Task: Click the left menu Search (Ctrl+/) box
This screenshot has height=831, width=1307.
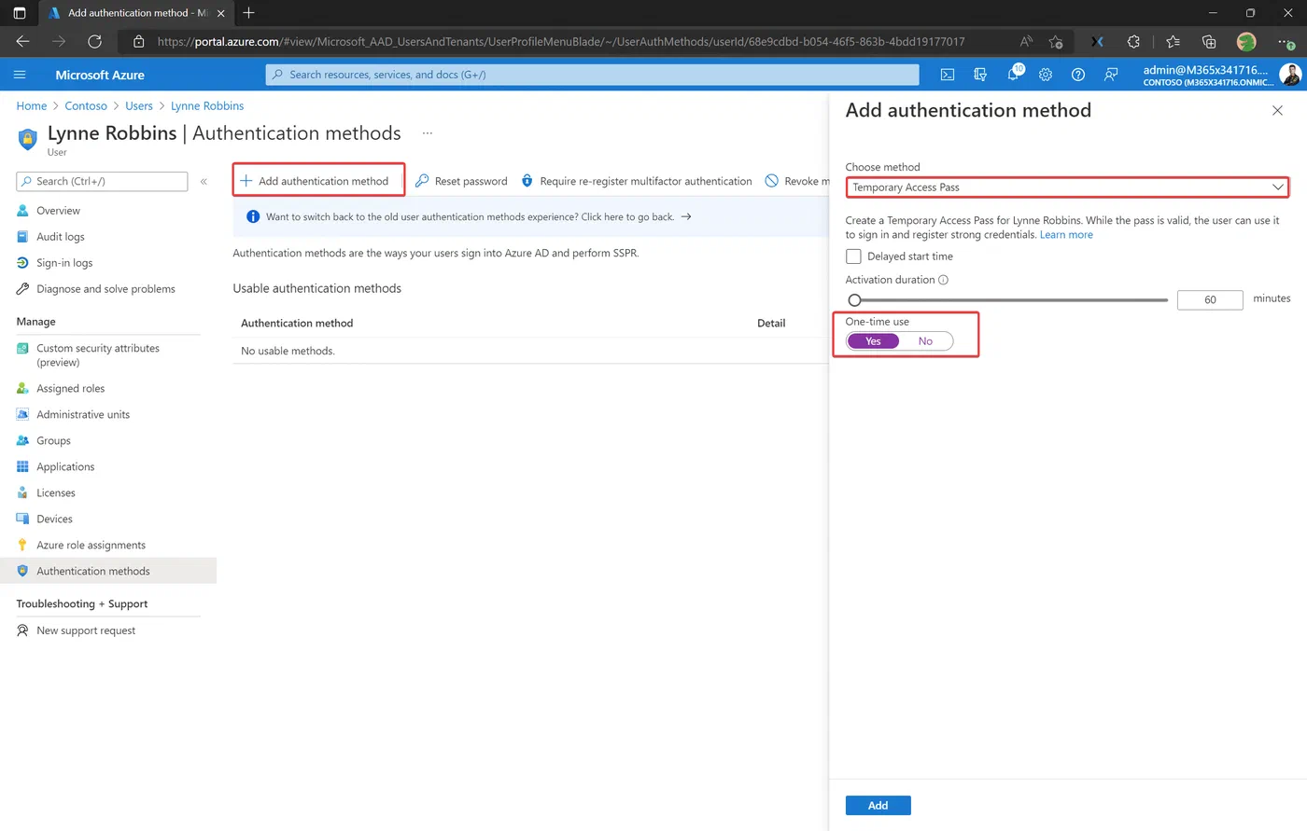Action: 102,181
